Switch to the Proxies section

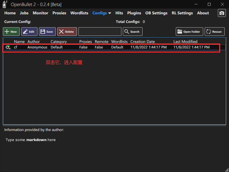(x=59, y=13)
